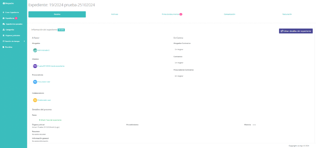Click the Plantillas file icon

point(3,47)
